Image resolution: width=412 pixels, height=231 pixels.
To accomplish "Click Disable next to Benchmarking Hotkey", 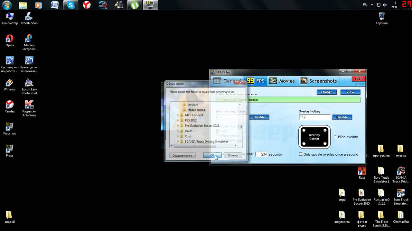I will pyautogui.click(x=259, y=117).
